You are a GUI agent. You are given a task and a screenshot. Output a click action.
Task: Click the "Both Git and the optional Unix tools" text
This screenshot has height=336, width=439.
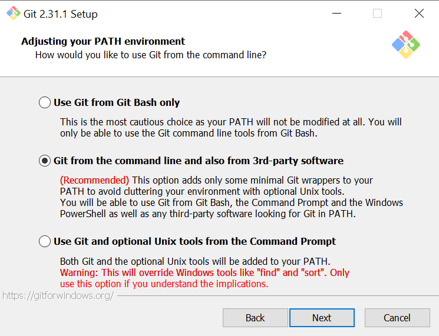click(195, 261)
